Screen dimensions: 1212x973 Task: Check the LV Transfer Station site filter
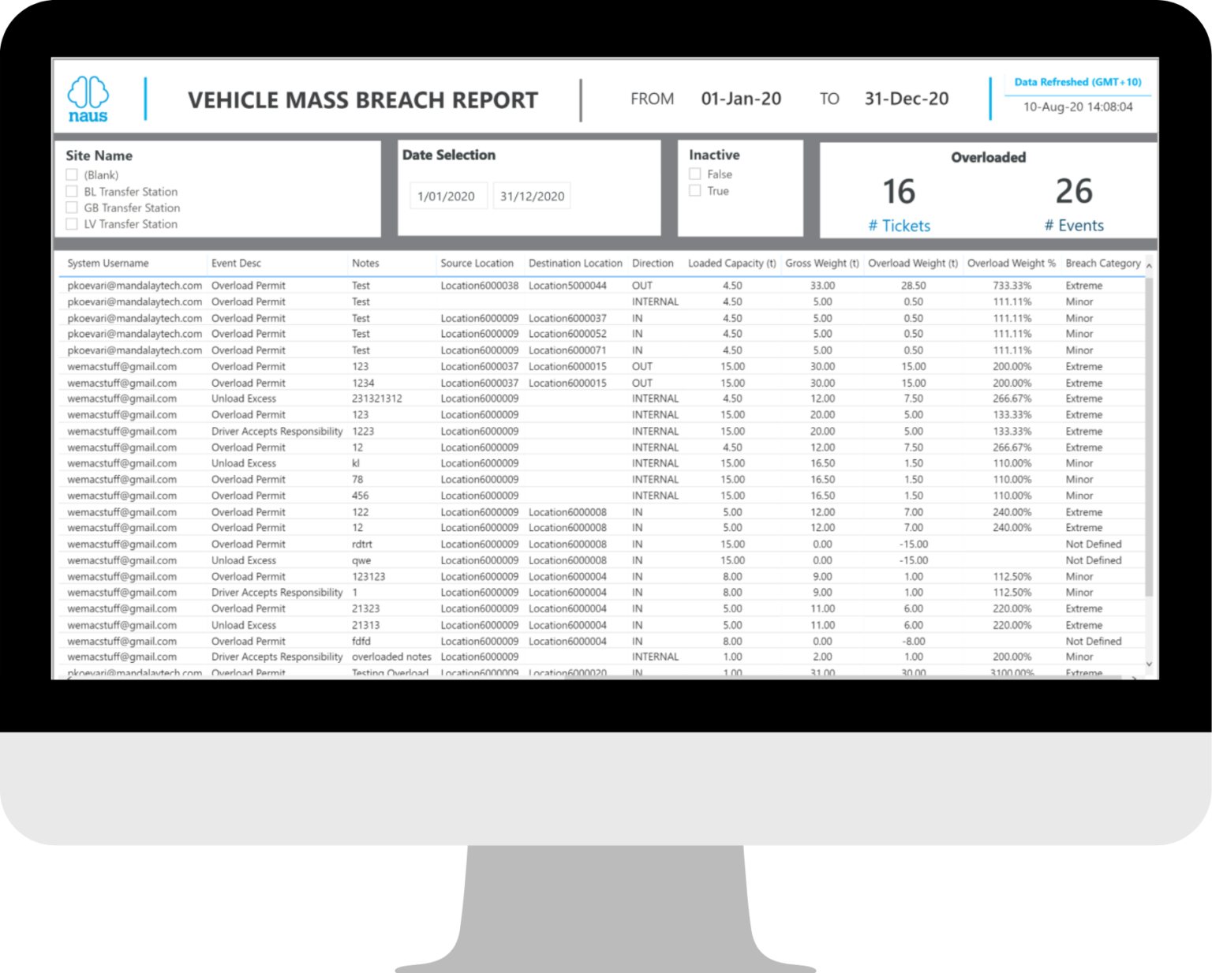(x=71, y=224)
